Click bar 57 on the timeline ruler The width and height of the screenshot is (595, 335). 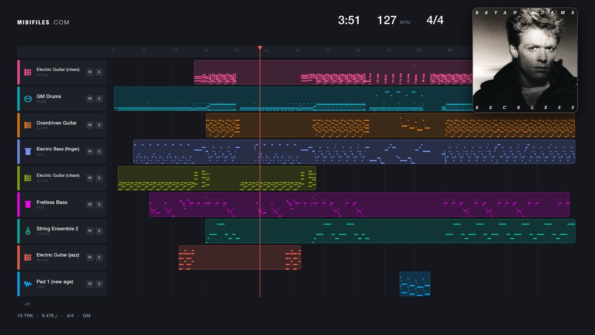click(328, 50)
